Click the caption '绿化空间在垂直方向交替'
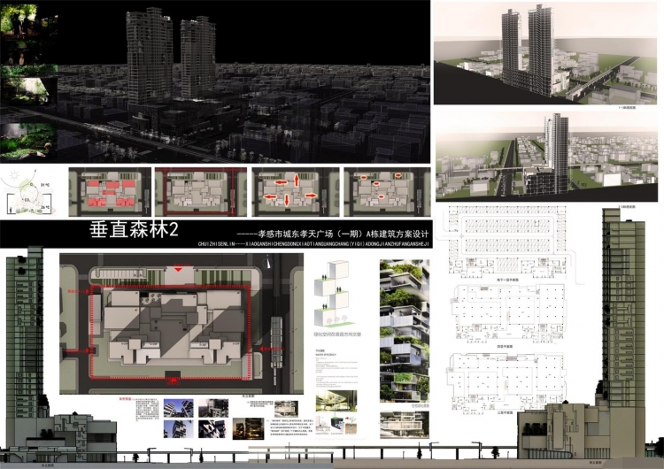The width and height of the screenshot is (664, 469). tap(337, 334)
